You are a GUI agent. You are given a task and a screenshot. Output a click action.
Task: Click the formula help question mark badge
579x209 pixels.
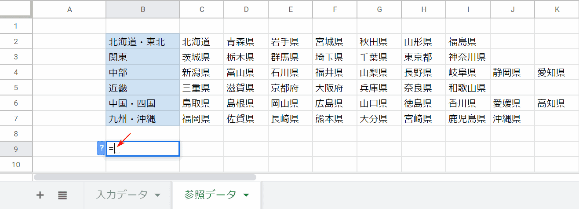coord(102,149)
